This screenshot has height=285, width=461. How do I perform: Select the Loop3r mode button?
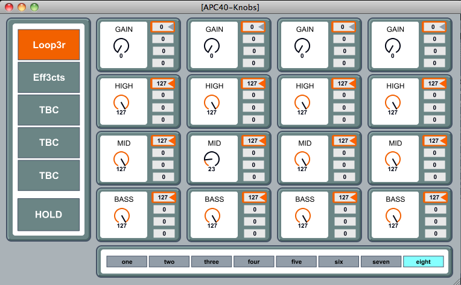pos(49,45)
